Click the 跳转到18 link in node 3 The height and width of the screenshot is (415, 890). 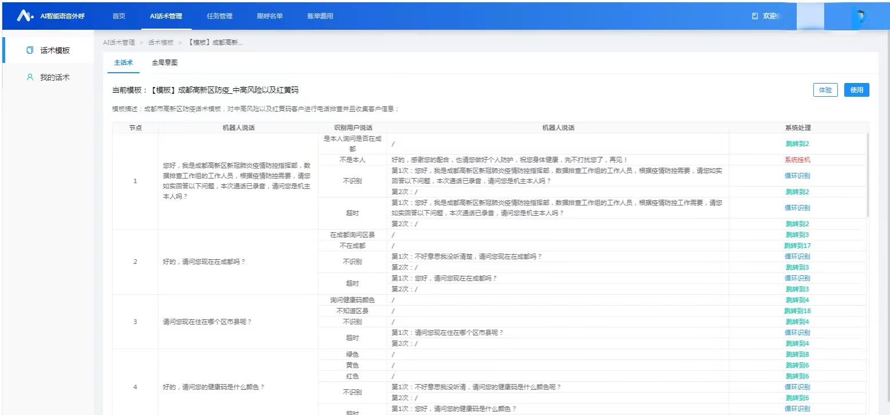797,311
